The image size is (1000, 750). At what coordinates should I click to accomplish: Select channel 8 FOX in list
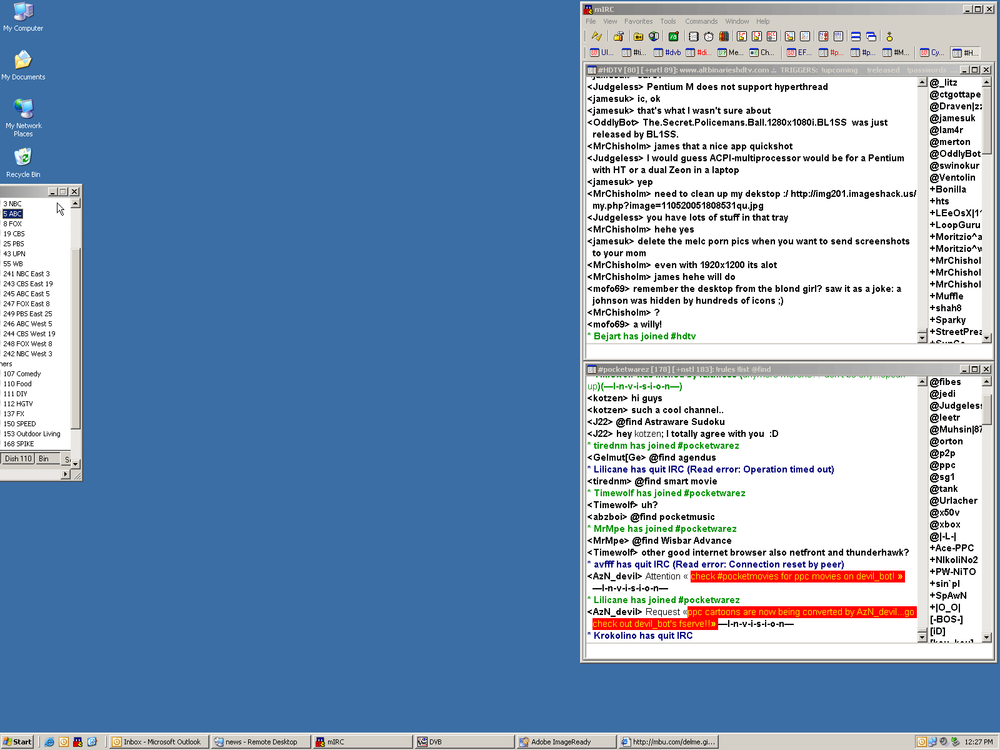click(12, 224)
